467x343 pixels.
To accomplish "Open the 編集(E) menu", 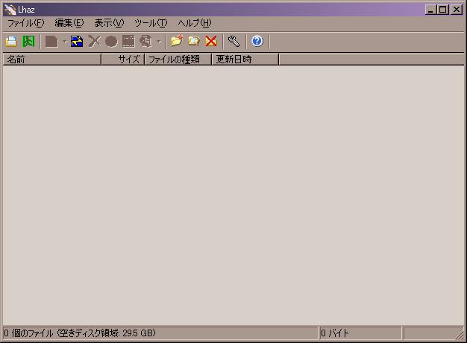I will pos(69,23).
